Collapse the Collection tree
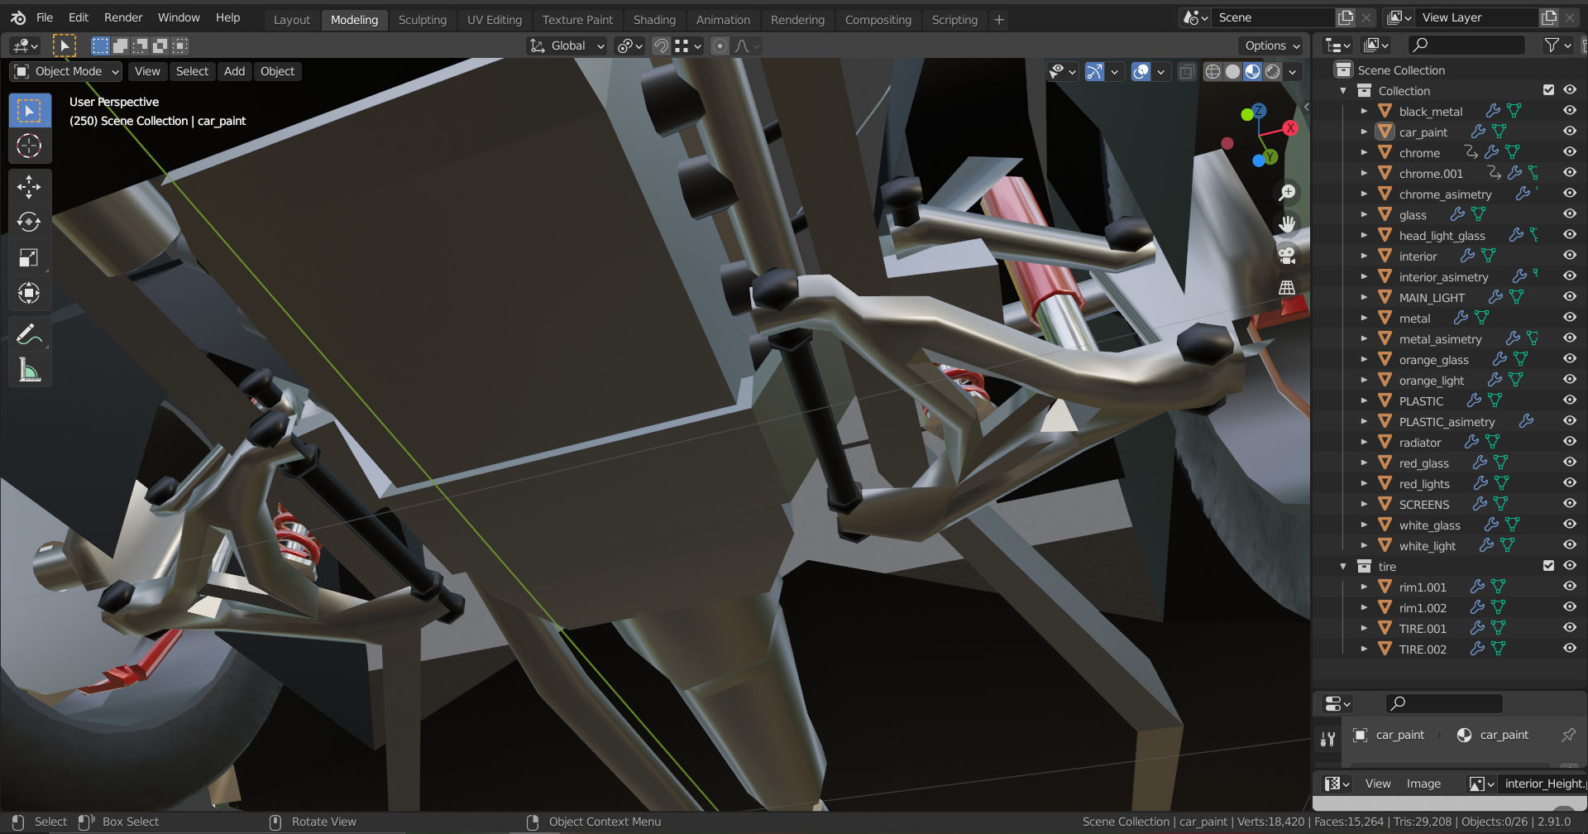The width and height of the screenshot is (1588, 834). (1343, 90)
